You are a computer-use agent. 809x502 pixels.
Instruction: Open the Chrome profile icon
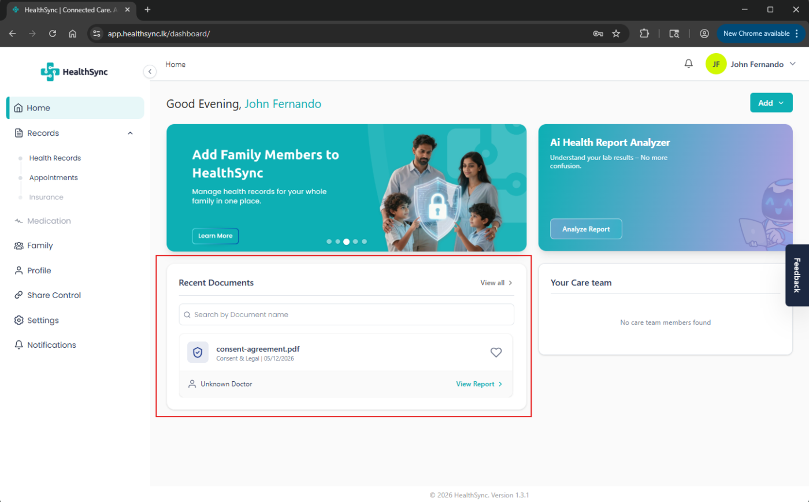click(x=704, y=34)
